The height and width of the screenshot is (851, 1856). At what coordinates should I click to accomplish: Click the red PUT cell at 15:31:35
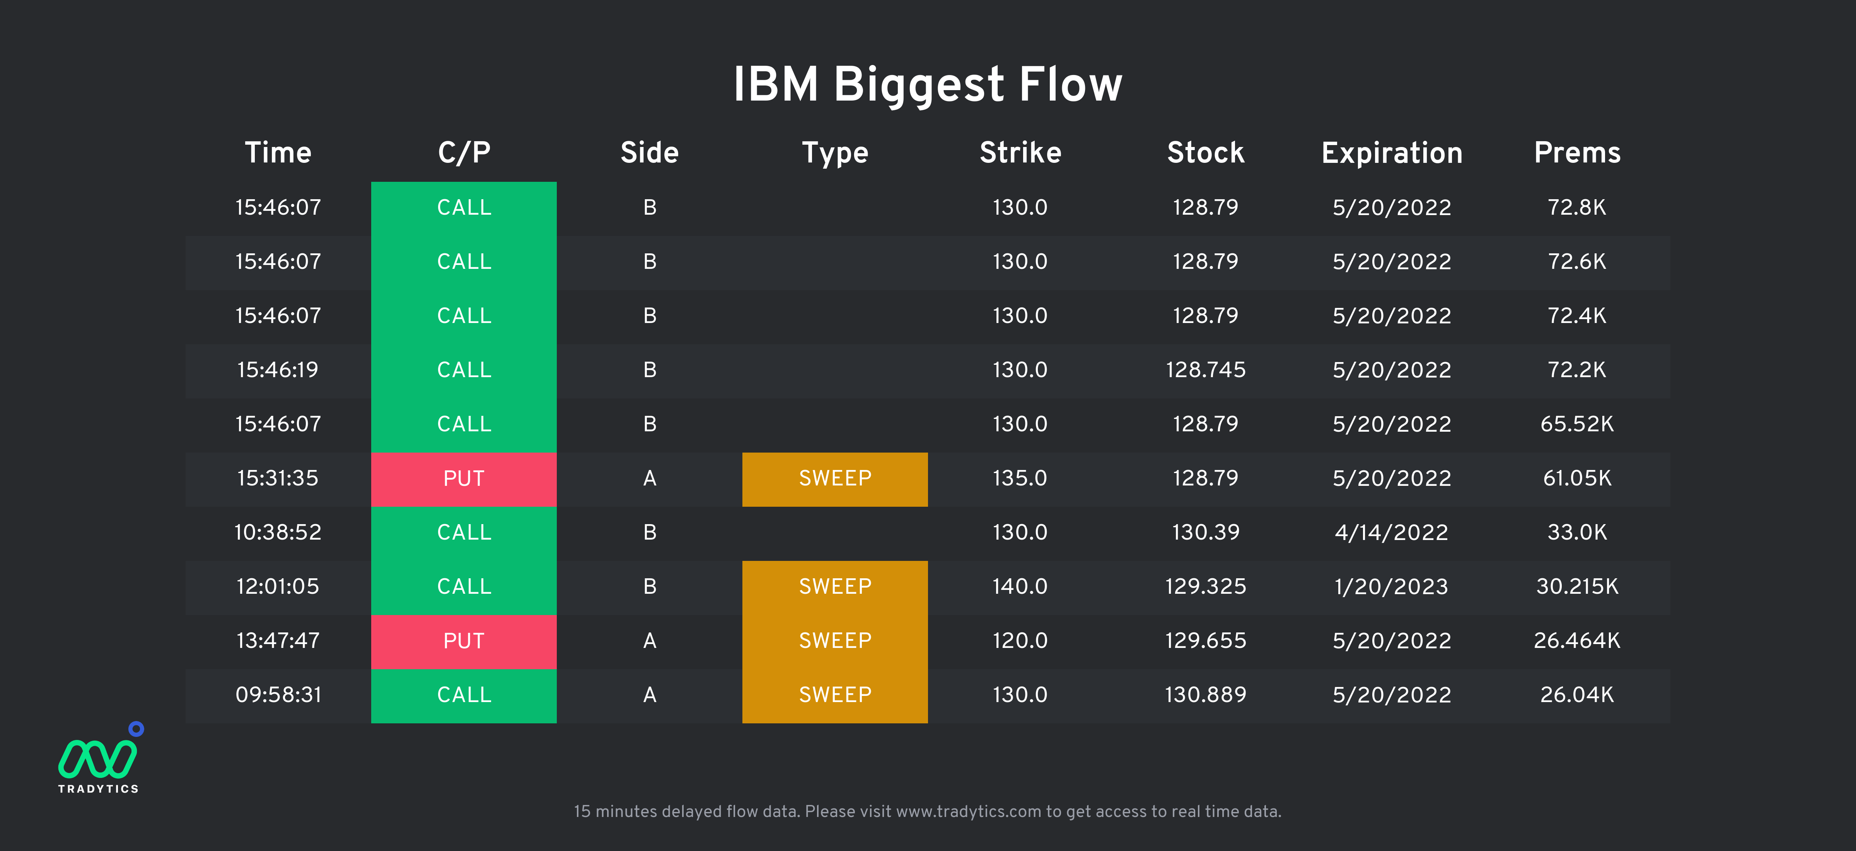coord(464,479)
